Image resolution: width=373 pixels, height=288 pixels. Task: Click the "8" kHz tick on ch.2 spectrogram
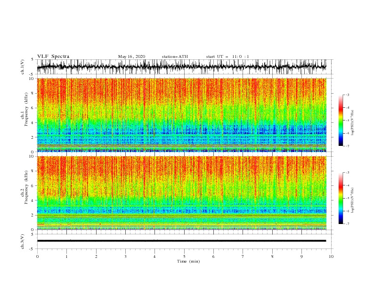point(32,171)
